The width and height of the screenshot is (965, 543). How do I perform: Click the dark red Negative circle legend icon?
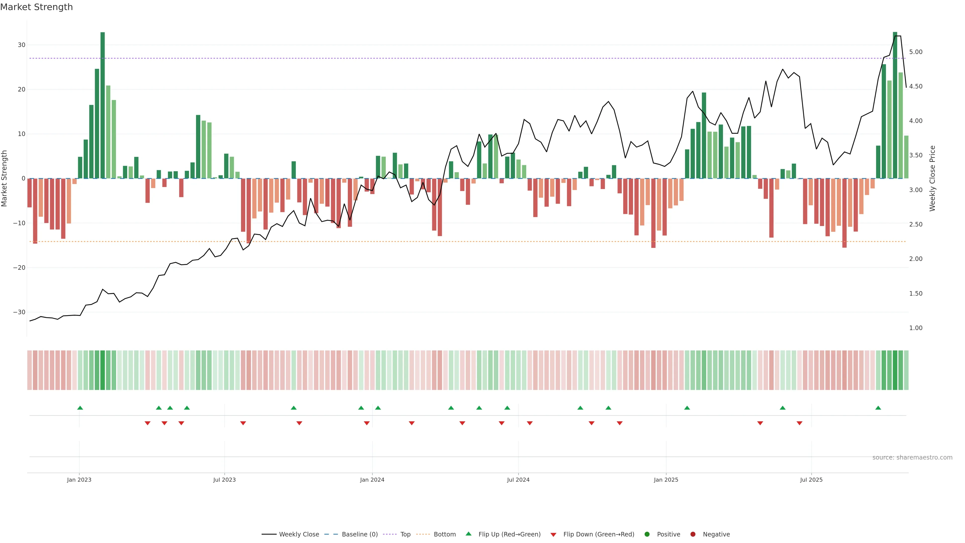click(x=693, y=534)
